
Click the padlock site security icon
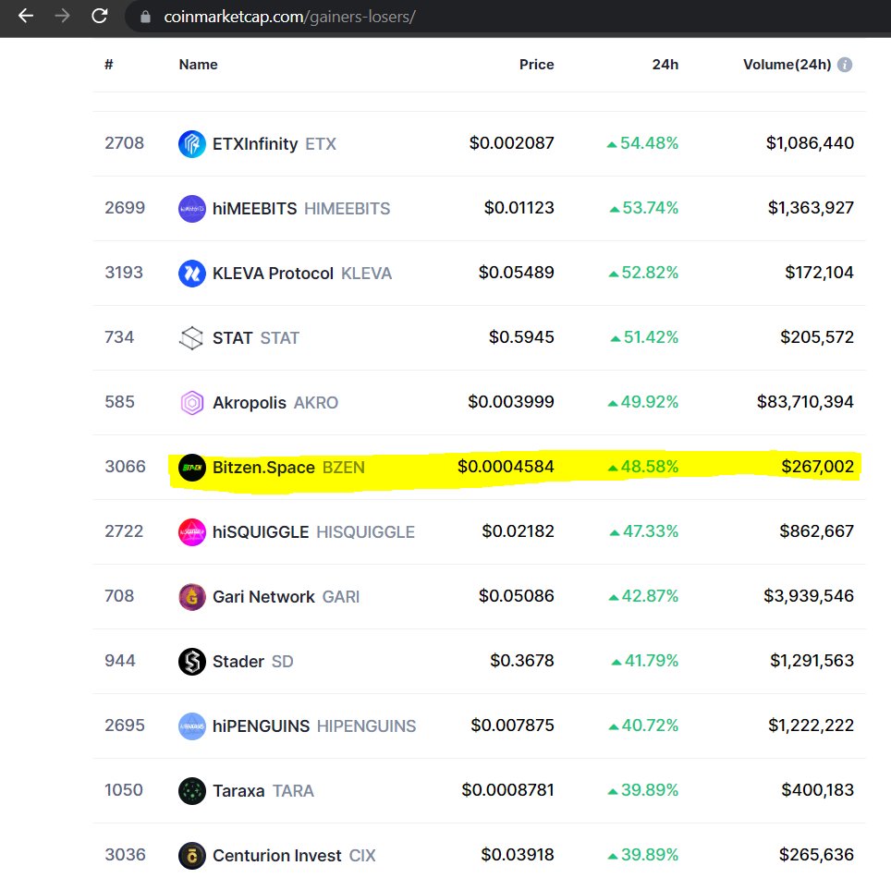click(x=145, y=17)
